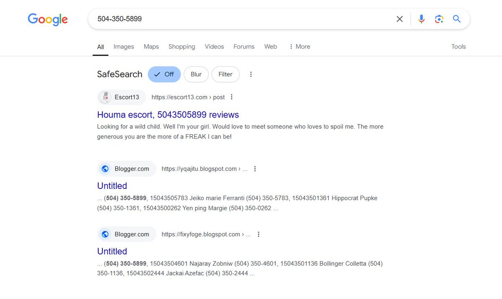Image resolution: width=502 pixels, height=299 pixels.
Task: Open SafeSearch more options three-dot icon
Action: 251,74
